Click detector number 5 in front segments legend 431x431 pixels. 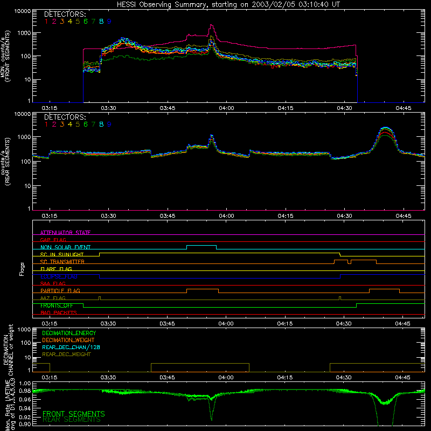coord(78,22)
